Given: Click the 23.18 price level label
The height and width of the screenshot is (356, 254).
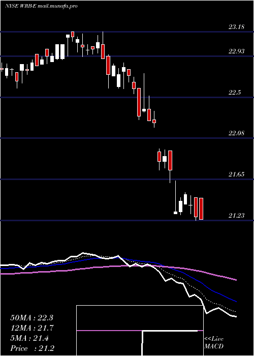Looking at the screenshot, I should [236, 27].
